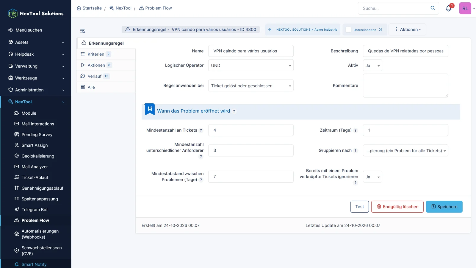Click the Unterereinheiten info icon
Image resolution: width=476 pixels, height=268 pixels.
(x=380, y=29)
